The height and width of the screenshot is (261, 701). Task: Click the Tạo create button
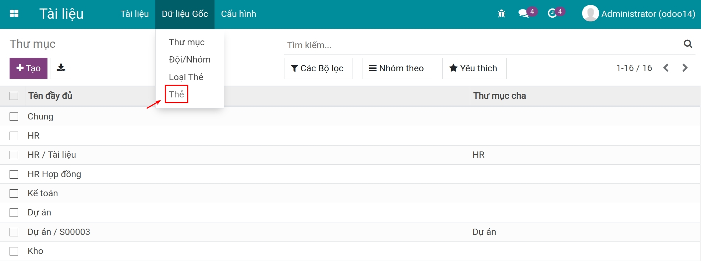pos(28,68)
